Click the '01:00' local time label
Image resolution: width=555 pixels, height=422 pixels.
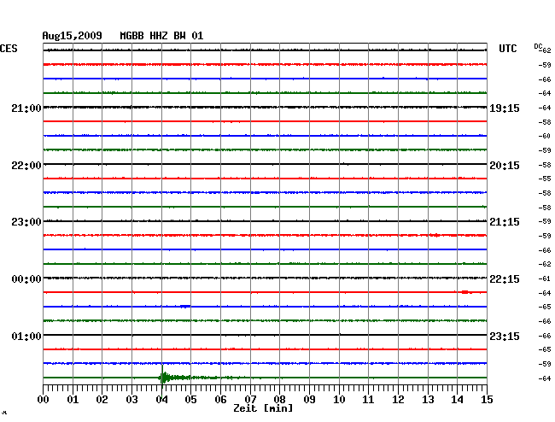point(26,336)
